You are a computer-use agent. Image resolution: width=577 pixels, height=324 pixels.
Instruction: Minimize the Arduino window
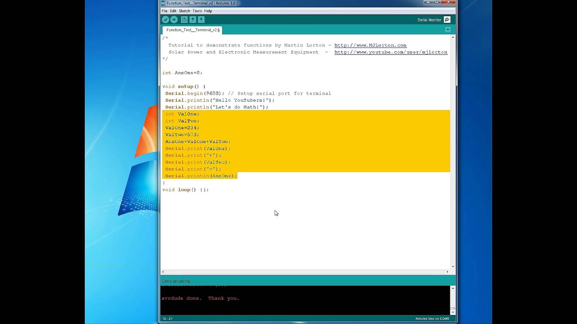click(428, 2)
